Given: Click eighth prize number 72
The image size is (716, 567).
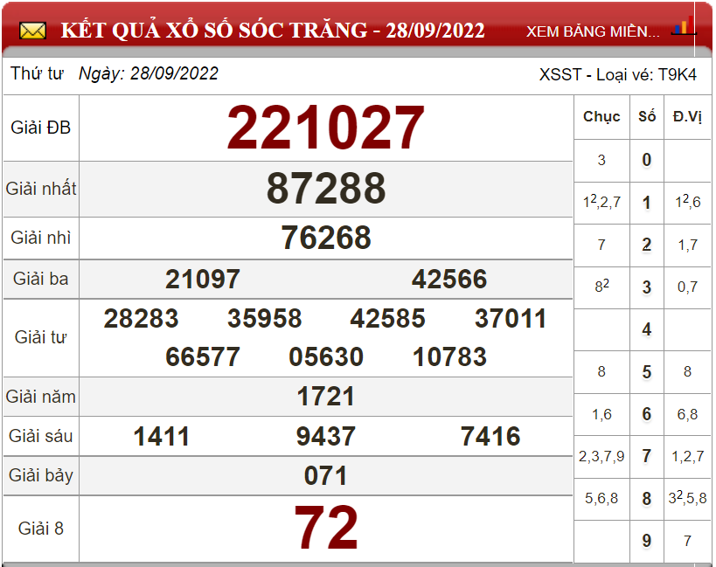Looking at the screenshot, I should tap(326, 529).
